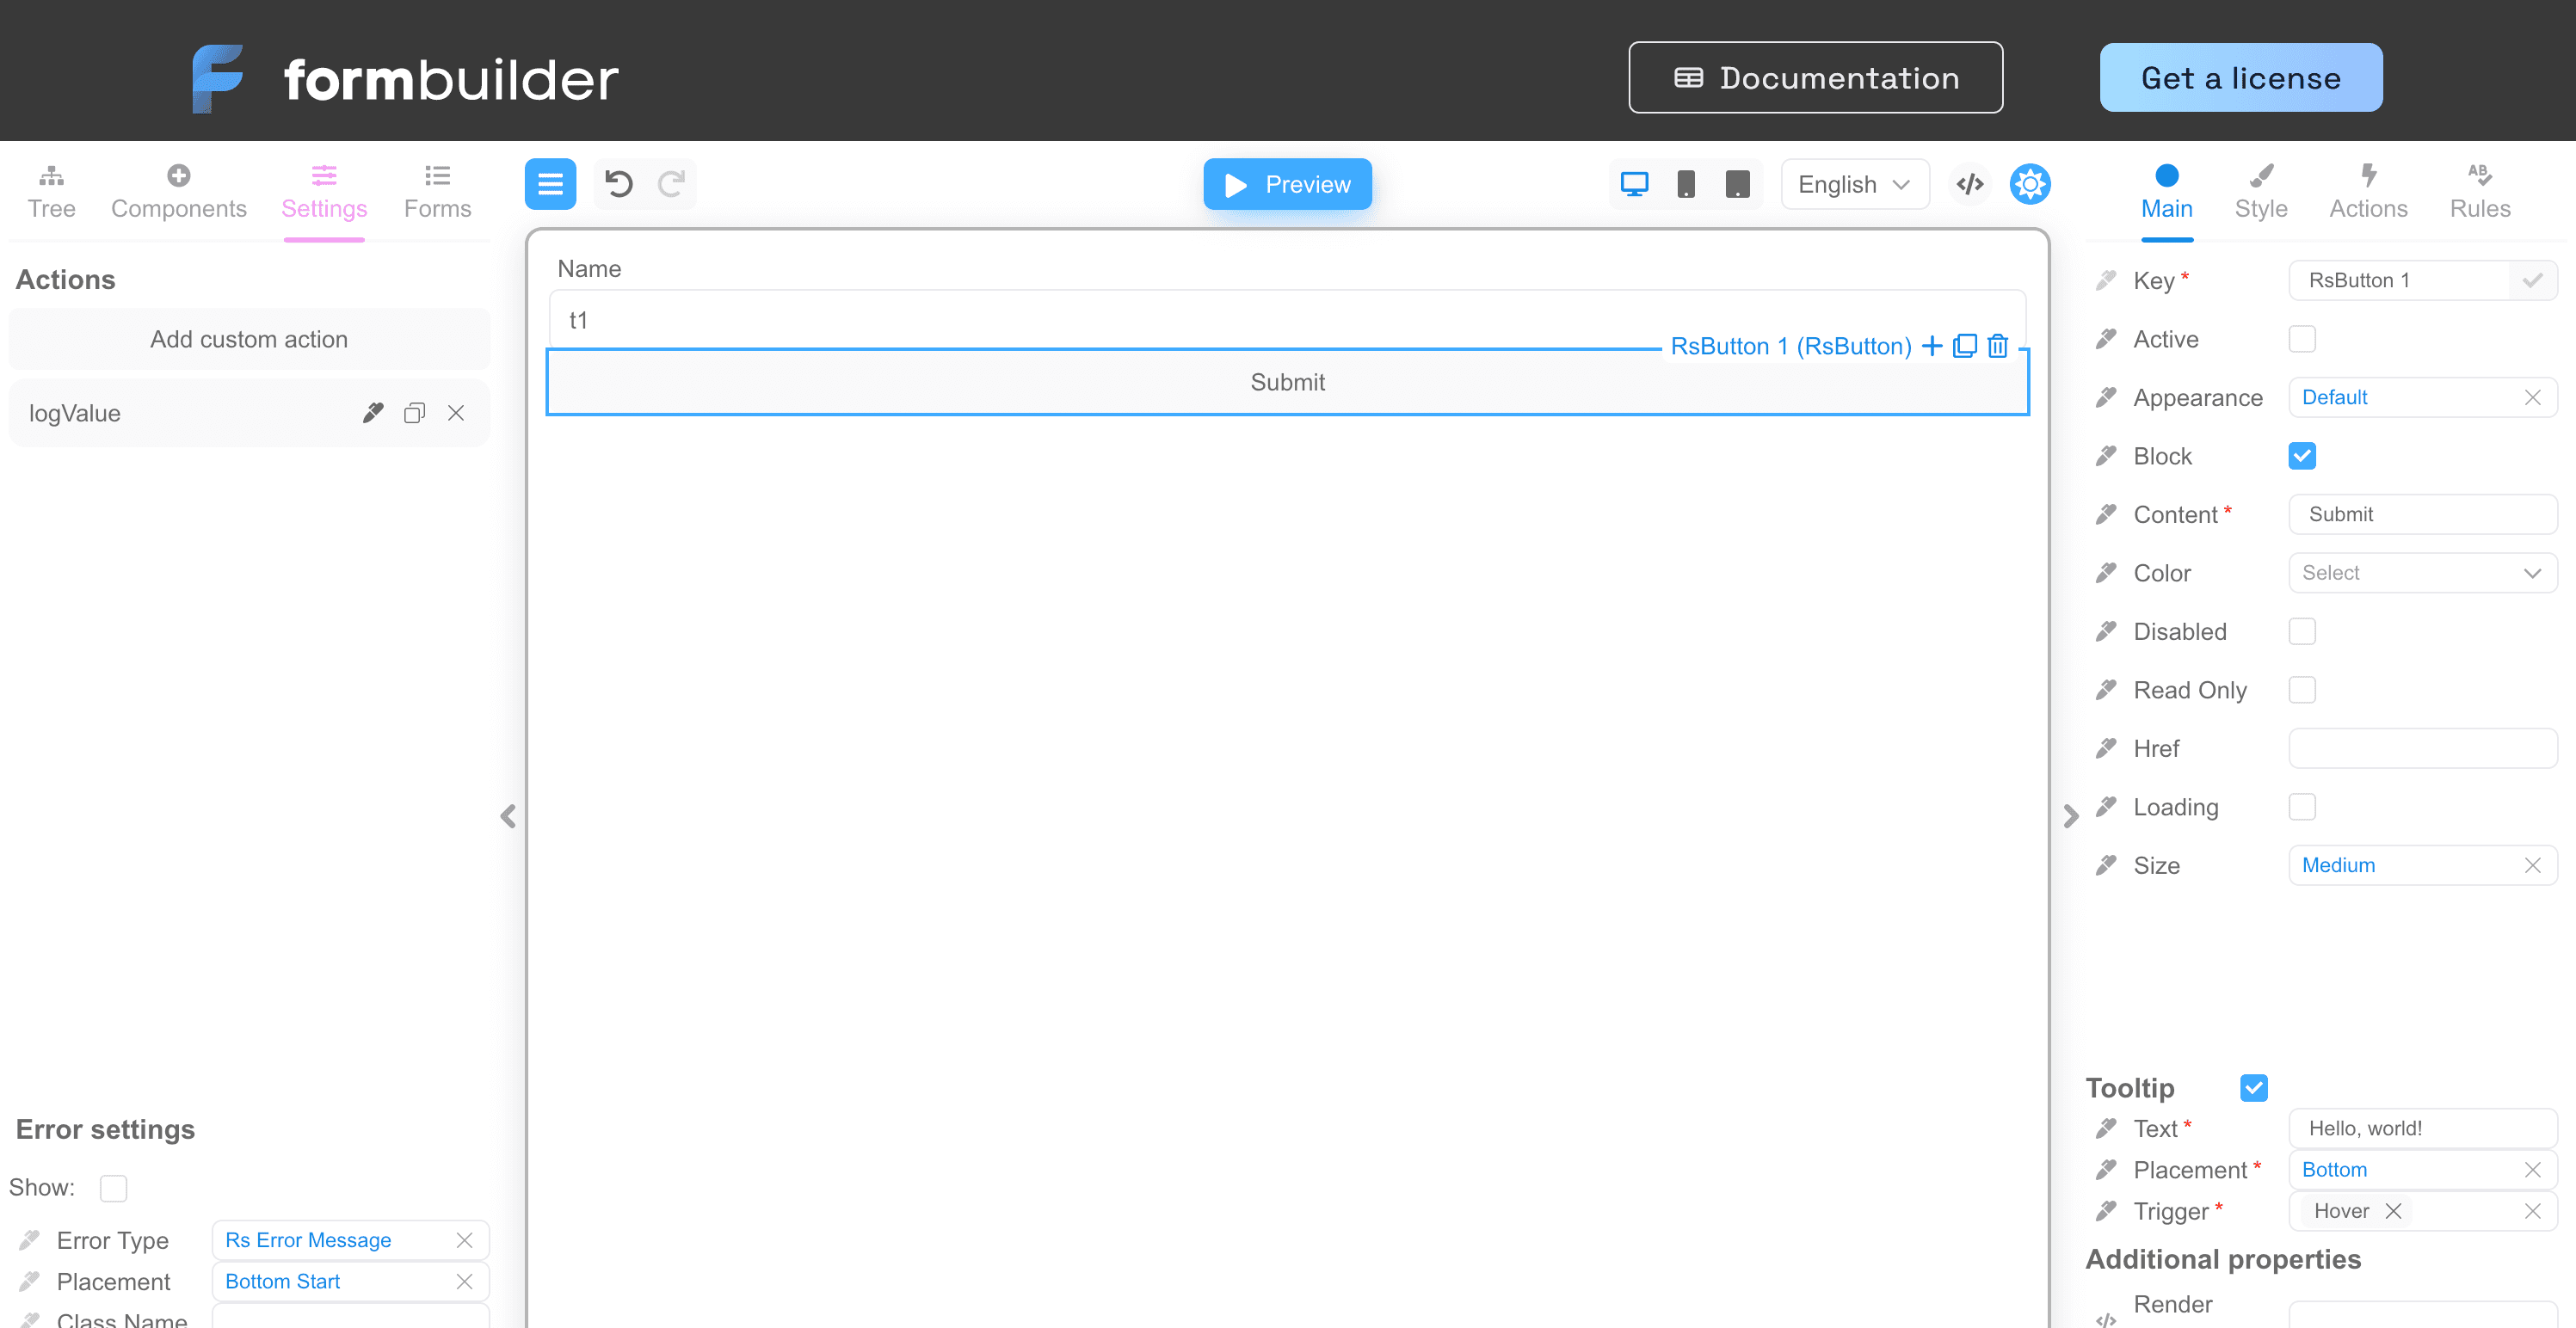Click the Preview button

pyautogui.click(x=1286, y=184)
